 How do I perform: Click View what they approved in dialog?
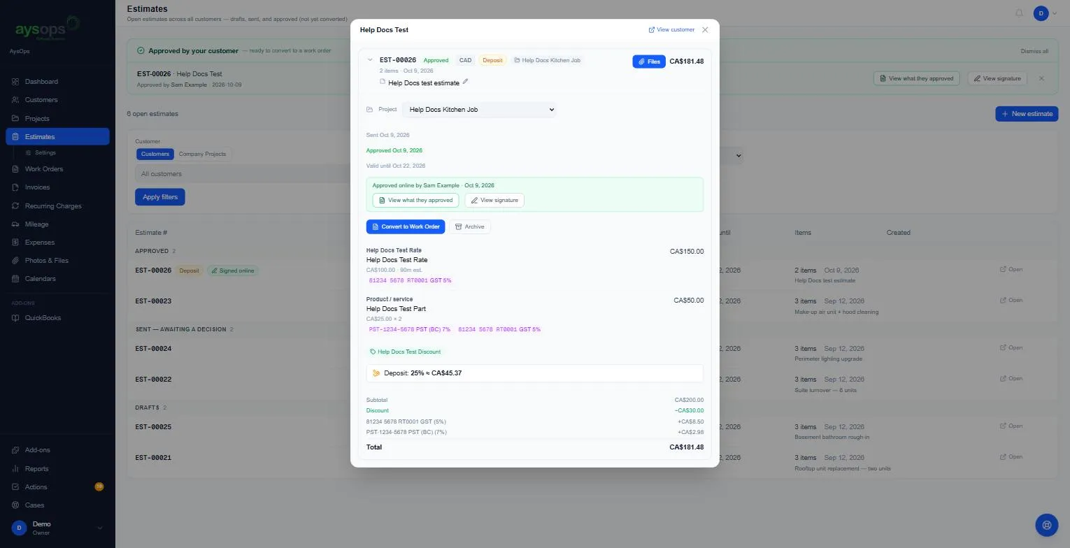point(415,201)
